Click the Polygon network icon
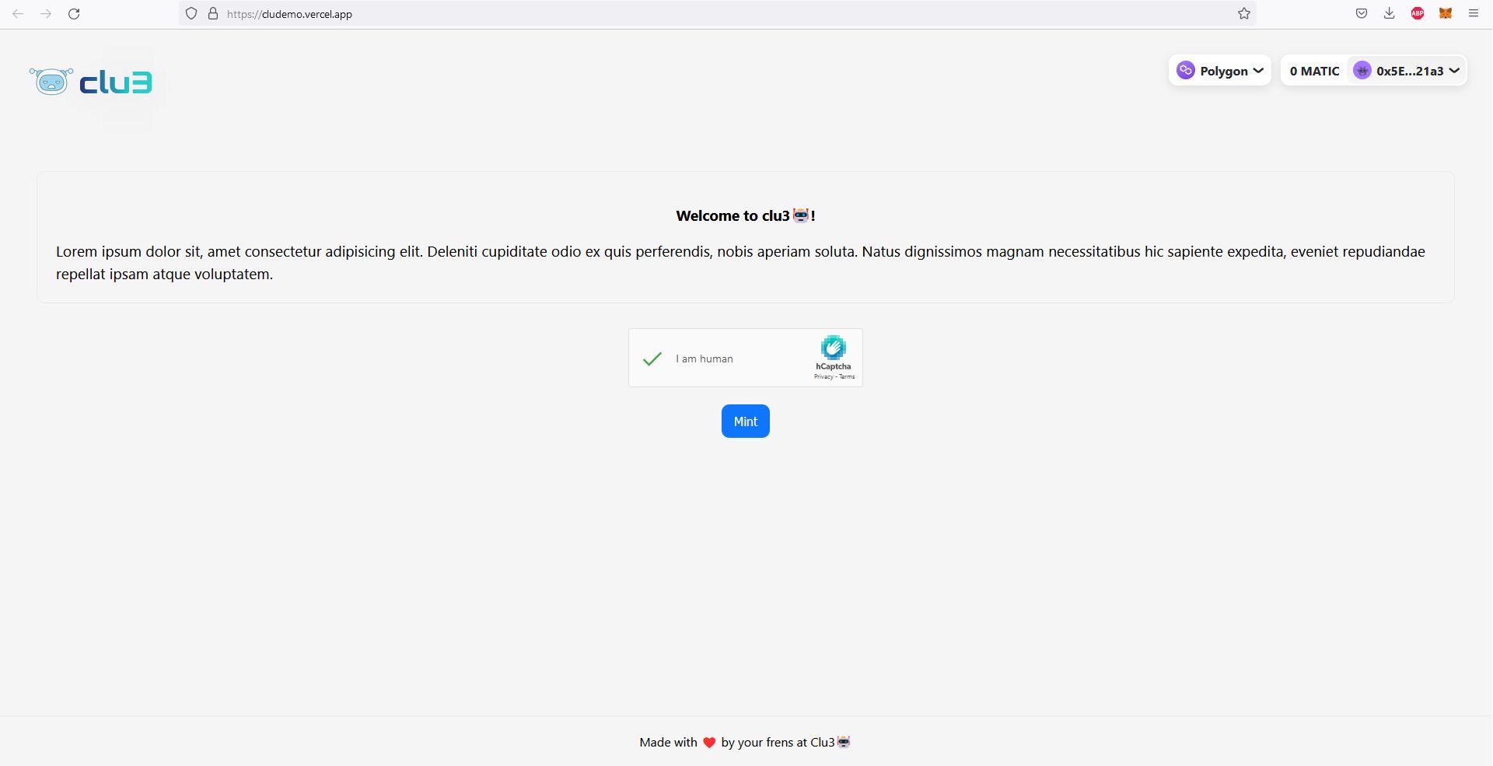 pyautogui.click(x=1185, y=71)
